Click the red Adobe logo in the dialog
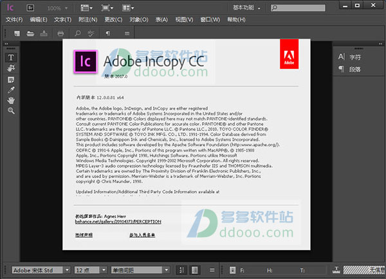386x279 pixels. point(289,54)
